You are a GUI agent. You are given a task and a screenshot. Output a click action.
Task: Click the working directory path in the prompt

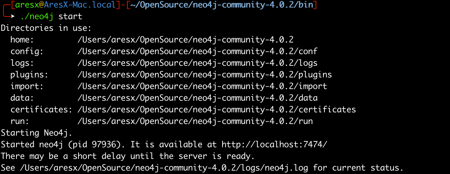click(x=222, y=5)
